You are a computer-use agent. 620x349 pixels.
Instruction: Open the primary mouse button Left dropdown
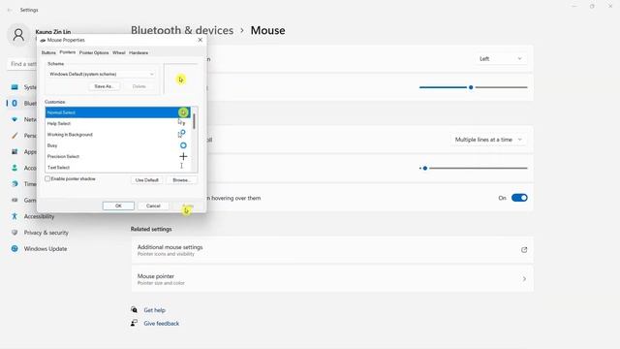click(500, 59)
